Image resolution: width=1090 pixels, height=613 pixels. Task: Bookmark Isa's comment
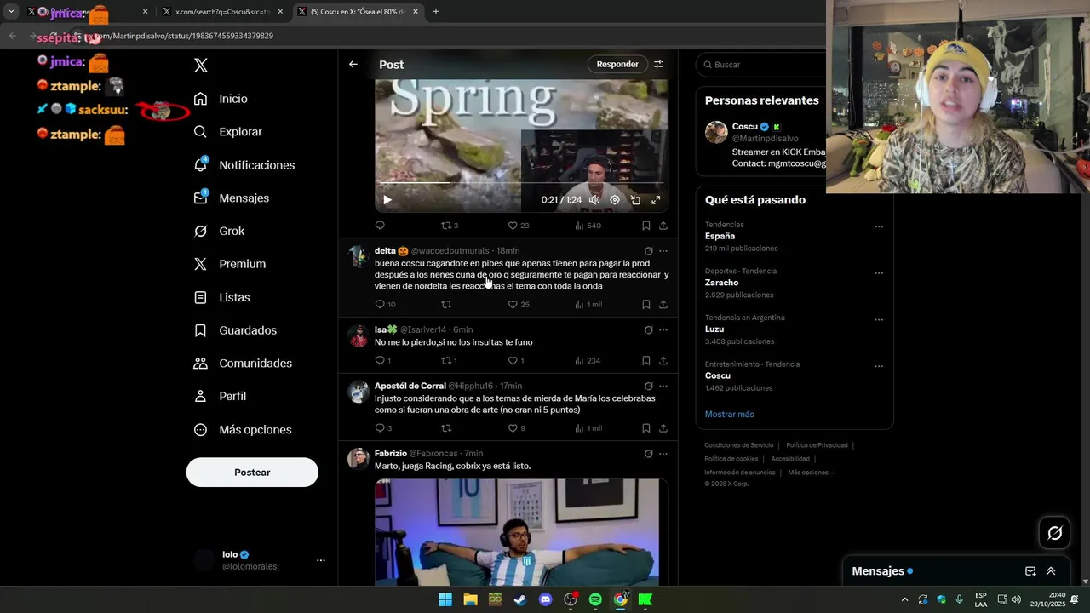coord(645,360)
